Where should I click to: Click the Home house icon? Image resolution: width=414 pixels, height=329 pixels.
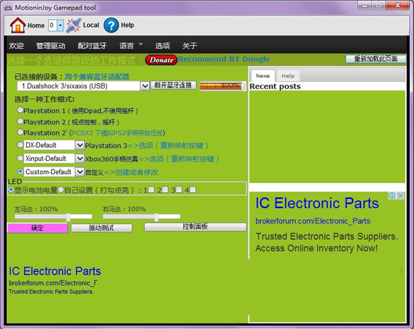(18, 26)
